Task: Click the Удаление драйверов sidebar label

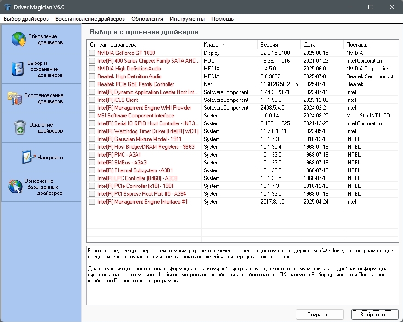Action: pyautogui.click(x=46, y=128)
